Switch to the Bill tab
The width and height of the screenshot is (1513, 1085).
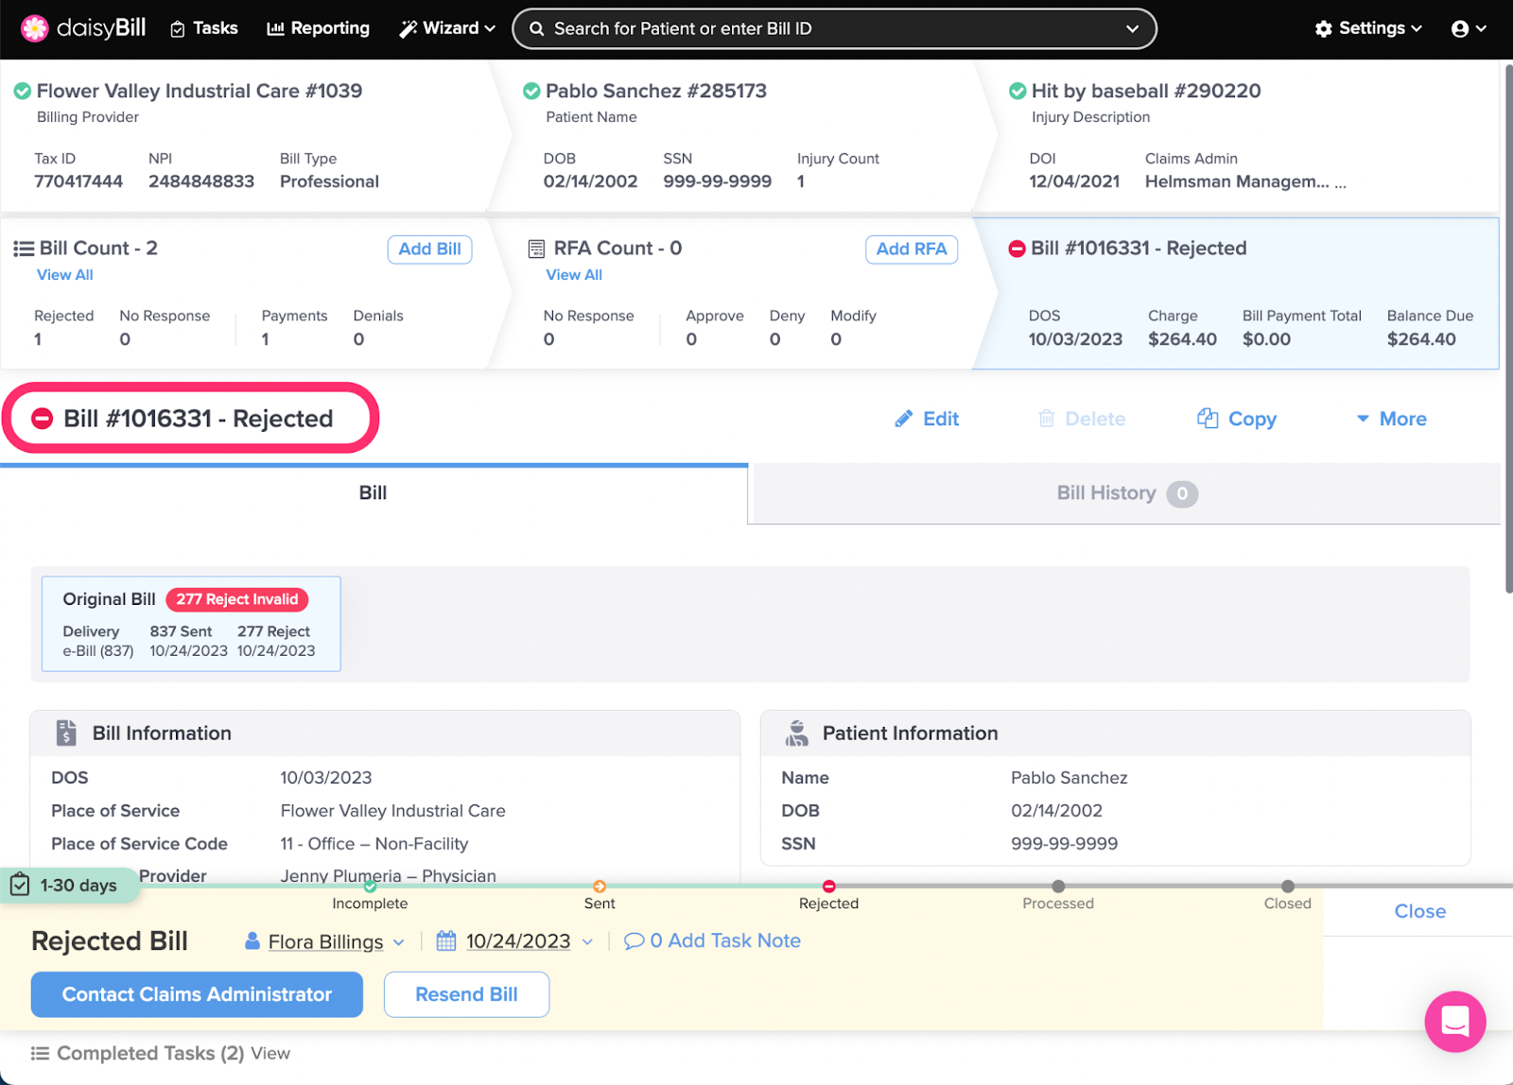[374, 493]
